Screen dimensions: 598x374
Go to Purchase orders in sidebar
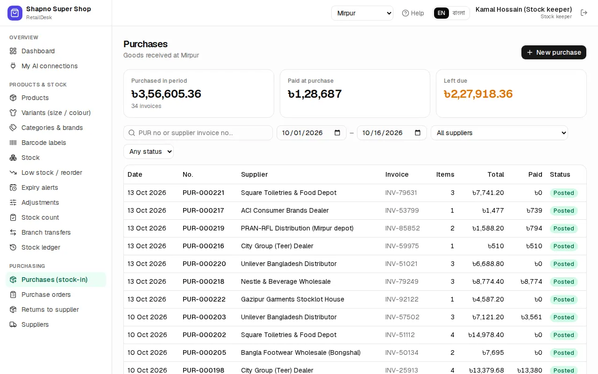click(56, 295)
